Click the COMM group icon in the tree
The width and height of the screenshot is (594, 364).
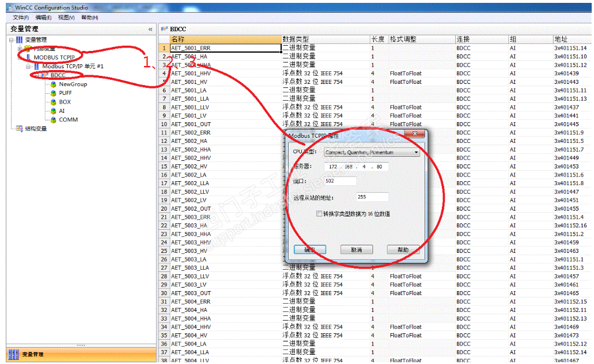pos(53,120)
